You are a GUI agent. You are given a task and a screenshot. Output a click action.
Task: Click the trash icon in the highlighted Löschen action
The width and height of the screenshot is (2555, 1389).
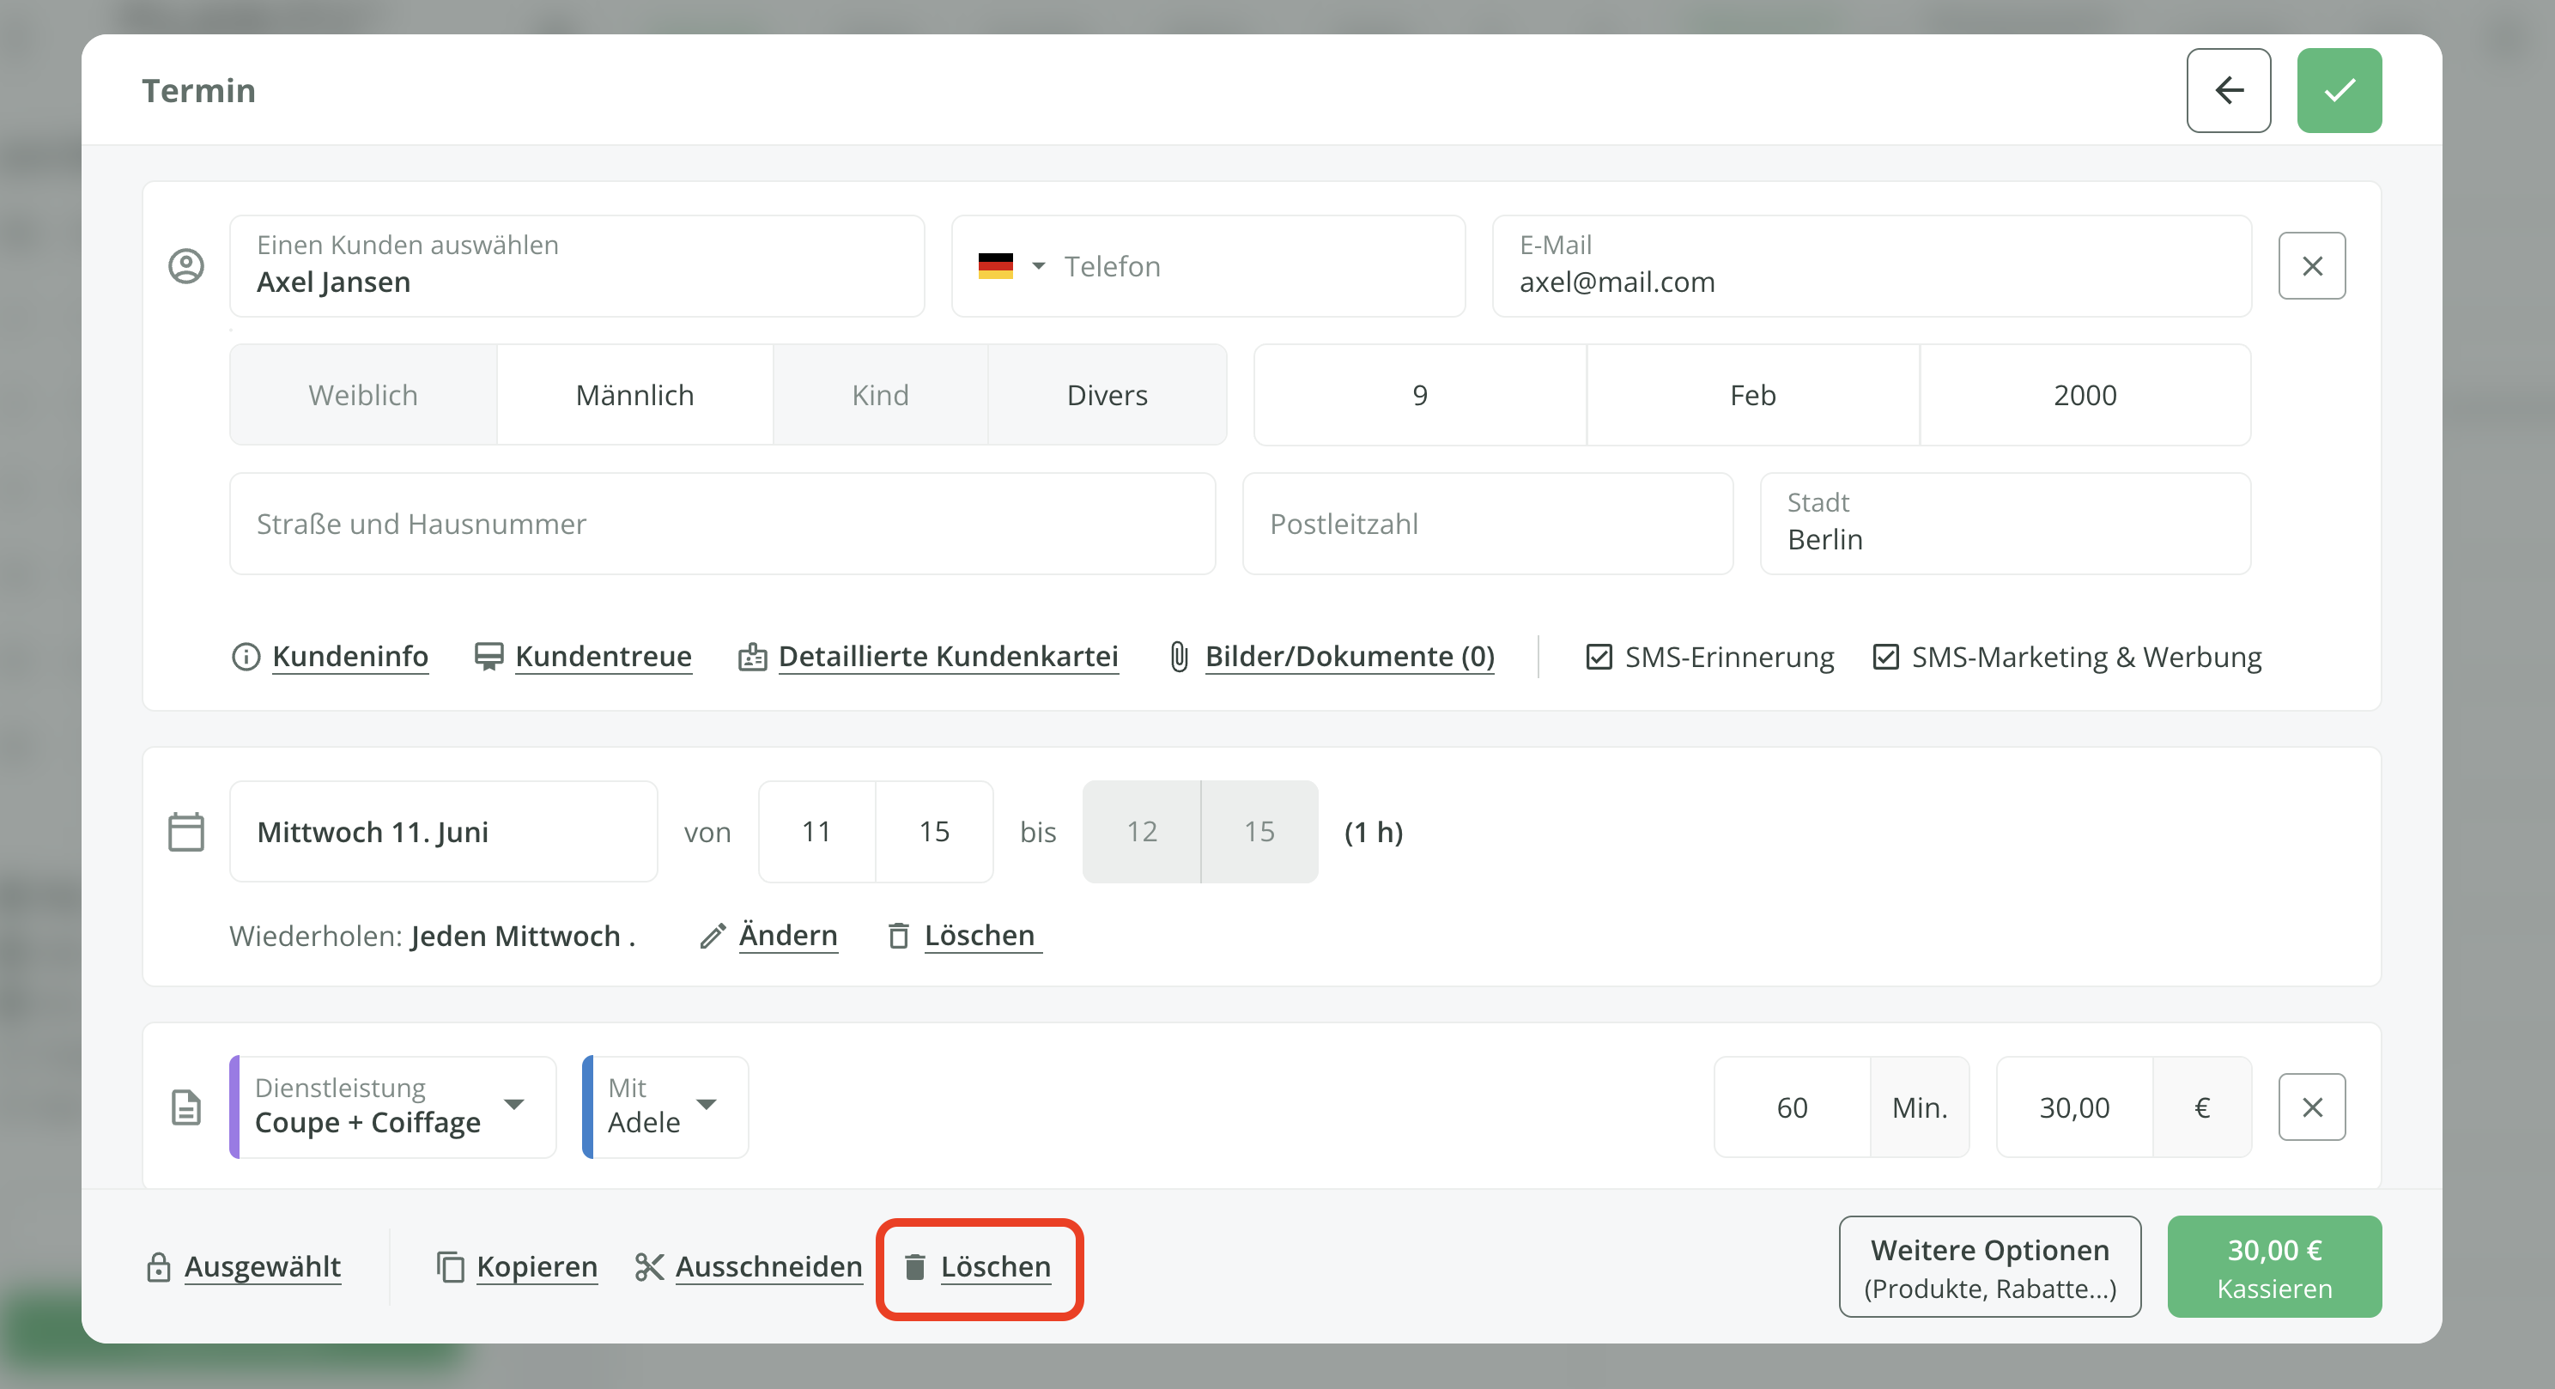click(x=913, y=1267)
